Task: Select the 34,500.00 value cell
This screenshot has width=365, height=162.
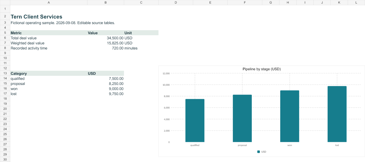Action: click(106, 38)
